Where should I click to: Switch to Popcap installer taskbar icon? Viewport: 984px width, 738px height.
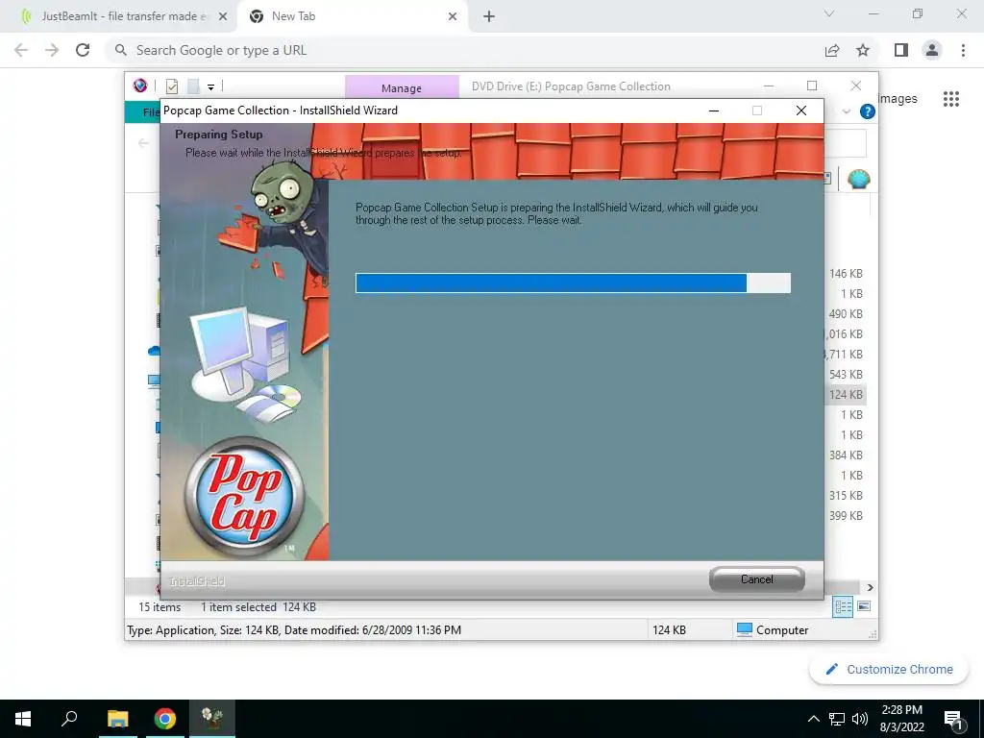click(x=212, y=719)
